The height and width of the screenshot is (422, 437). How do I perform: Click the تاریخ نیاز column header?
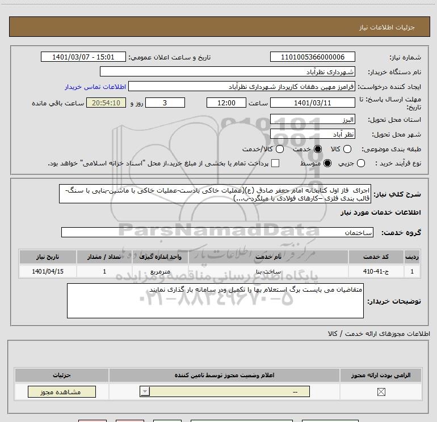pyautogui.click(x=48, y=257)
